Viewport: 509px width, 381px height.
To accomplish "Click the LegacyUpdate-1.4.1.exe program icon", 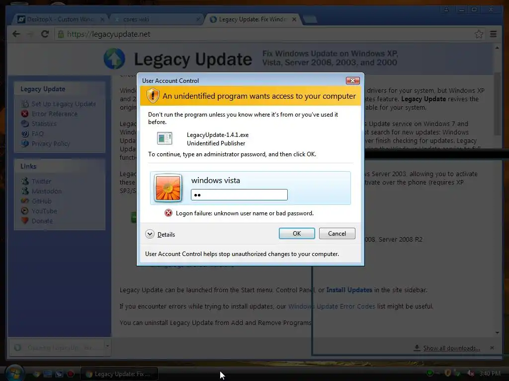I will (165, 138).
